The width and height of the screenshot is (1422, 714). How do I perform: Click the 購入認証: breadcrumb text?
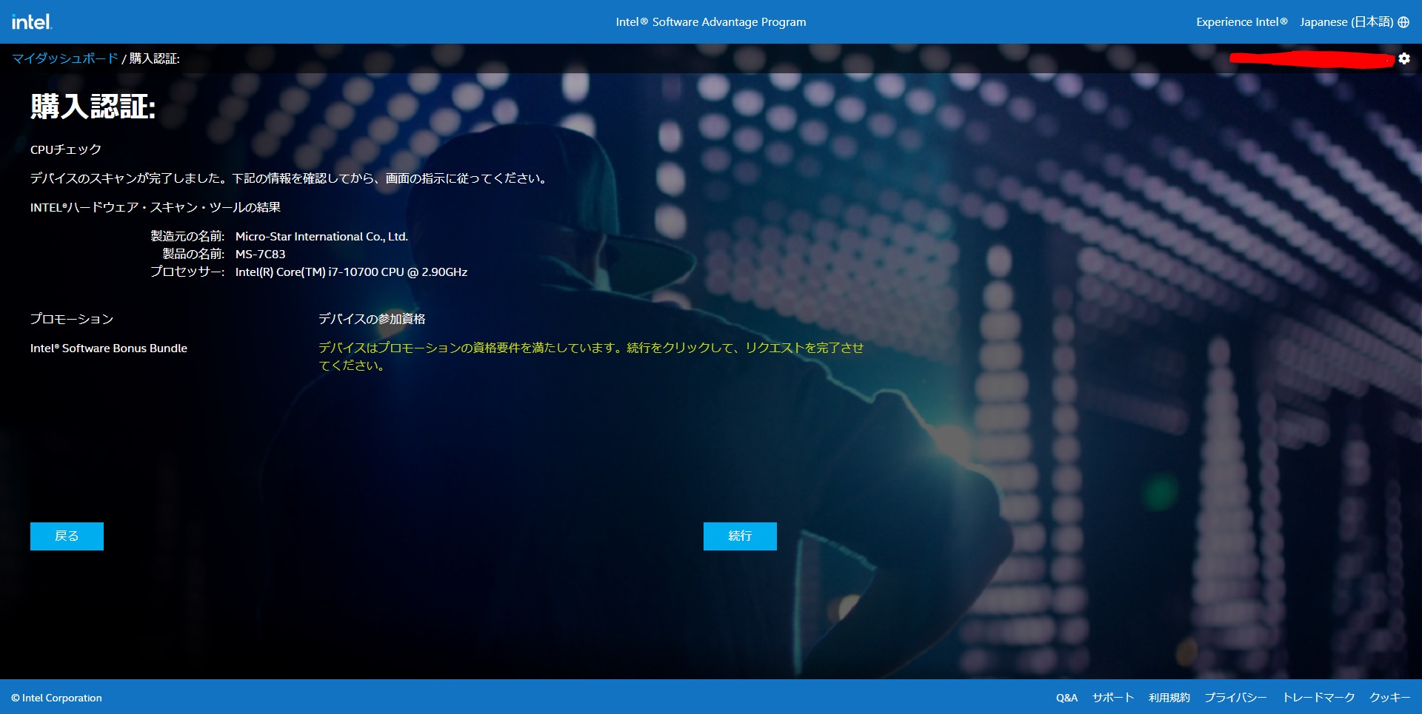(155, 58)
